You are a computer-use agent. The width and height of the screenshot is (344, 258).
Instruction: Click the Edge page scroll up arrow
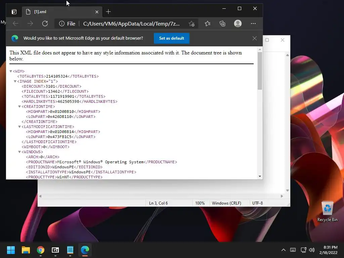[x=260, y=50]
